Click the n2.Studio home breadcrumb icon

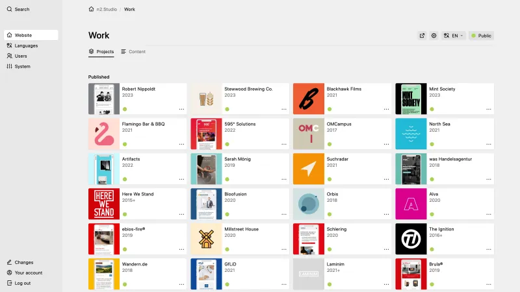[x=92, y=9]
